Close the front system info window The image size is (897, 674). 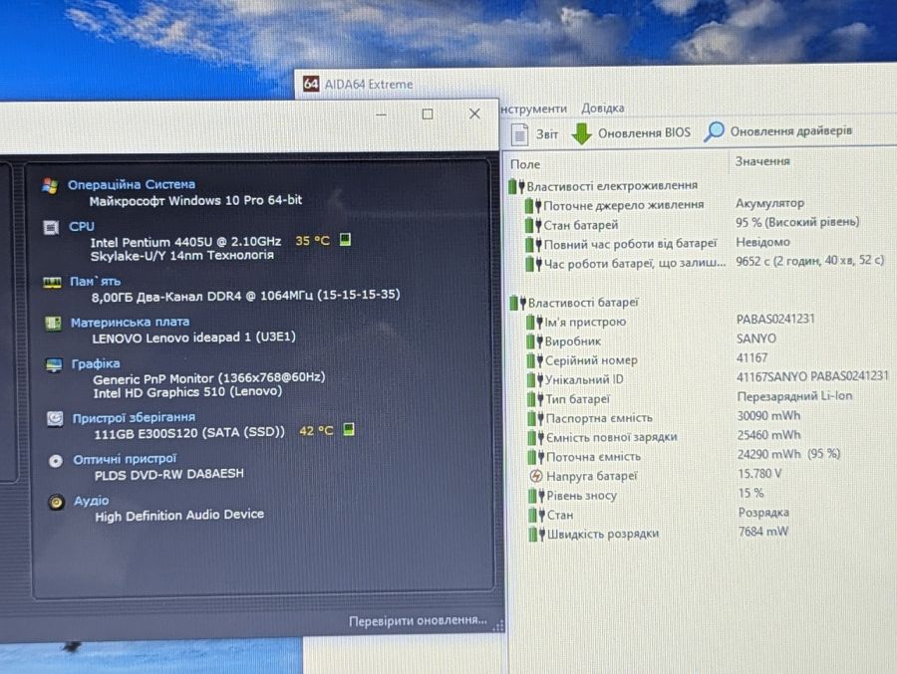click(x=474, y=113)
